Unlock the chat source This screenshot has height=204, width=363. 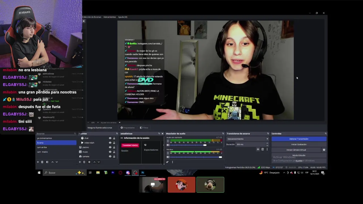pos(114,138)
